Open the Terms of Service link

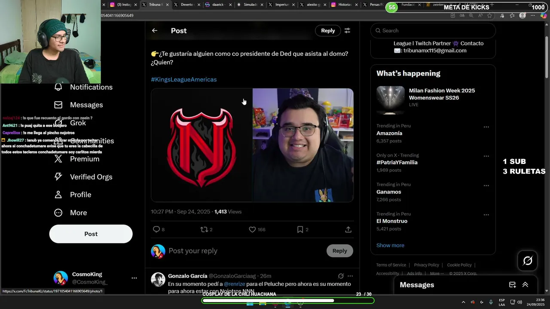391,265
